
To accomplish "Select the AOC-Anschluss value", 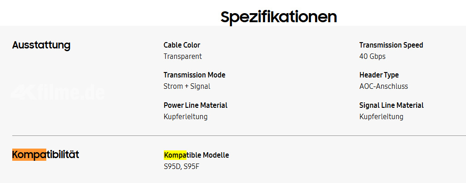I will pyautogui.click(x=383, y=87).
